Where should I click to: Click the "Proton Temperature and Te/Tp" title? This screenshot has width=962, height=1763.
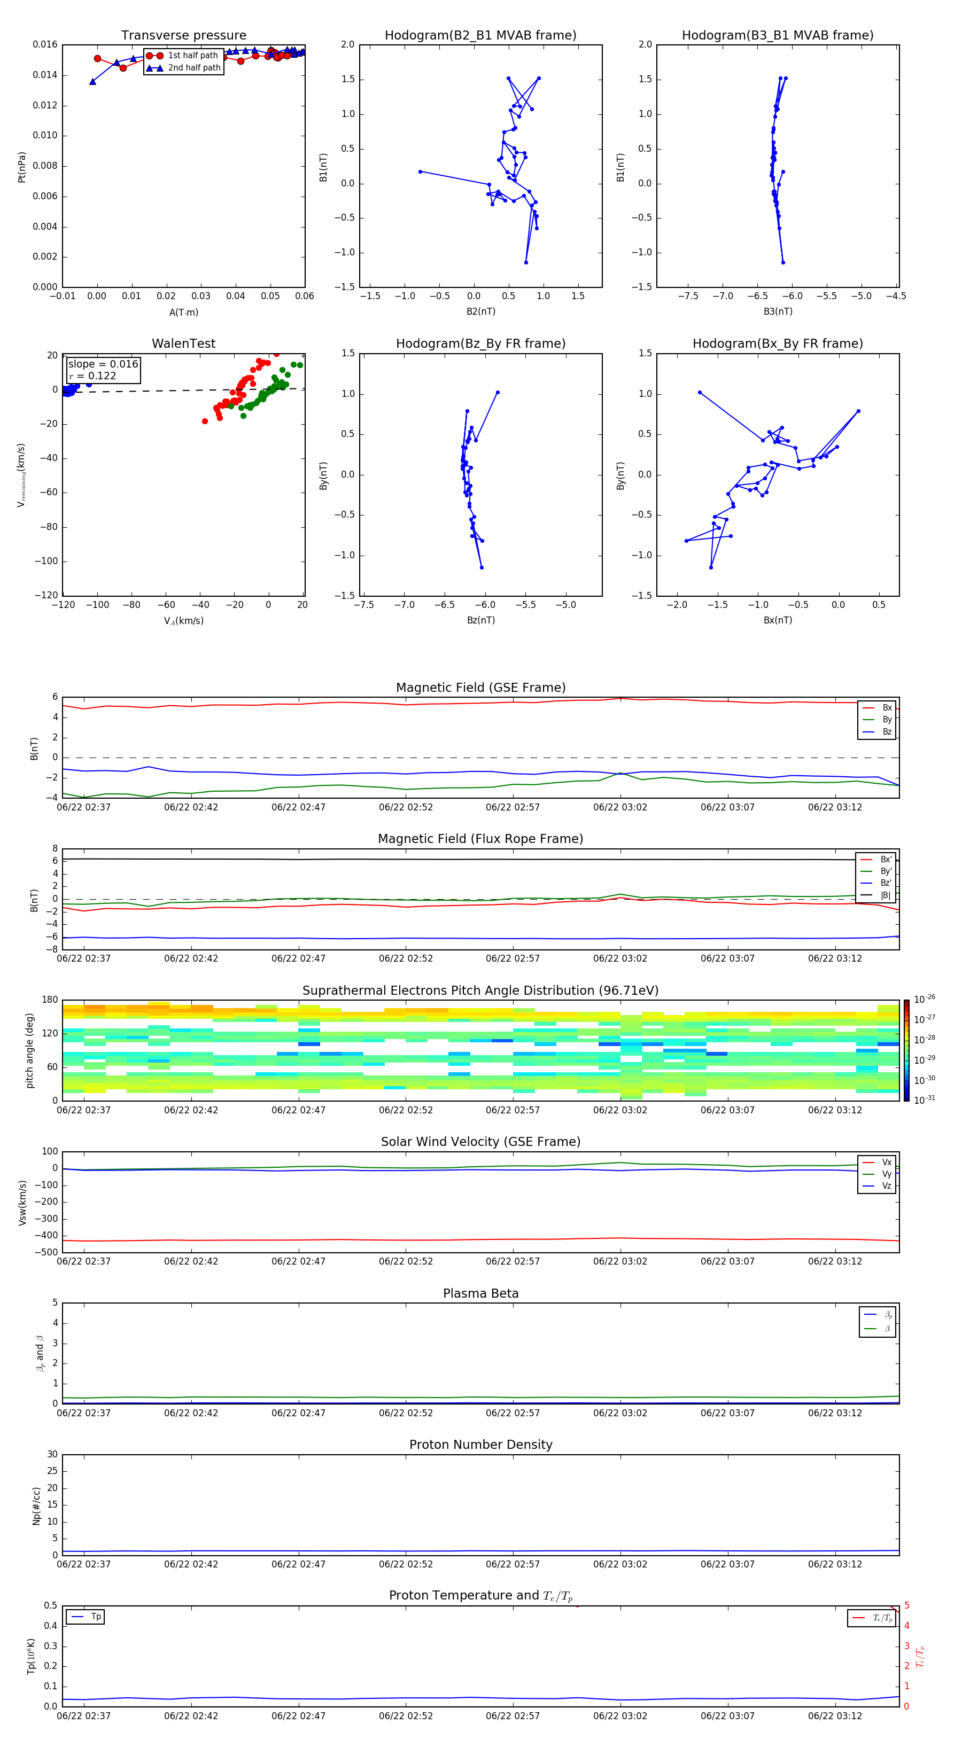(x=480, y=1596)
